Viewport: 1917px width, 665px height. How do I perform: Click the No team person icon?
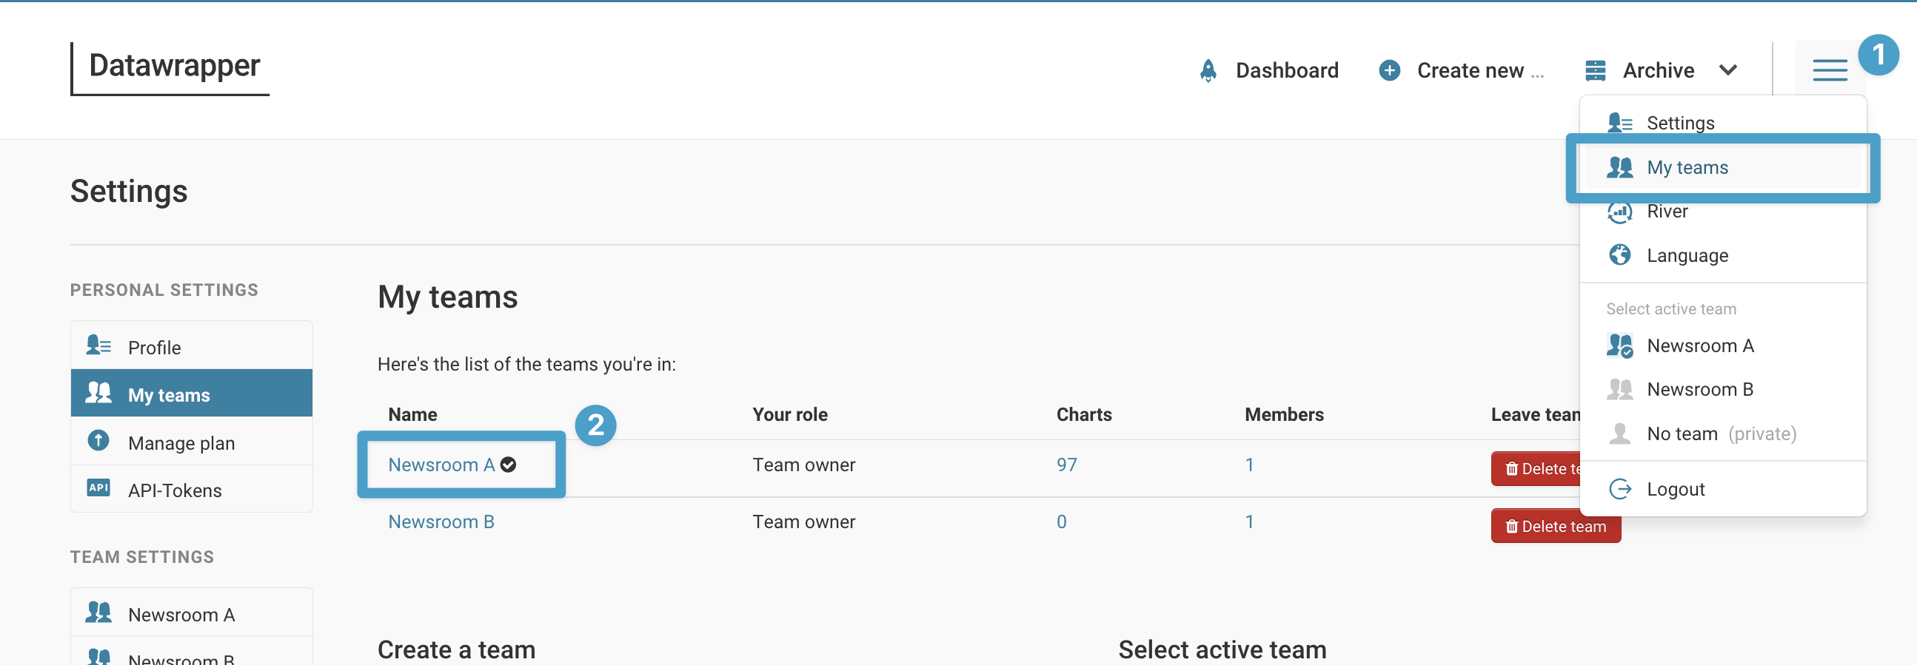coord(1619,433)
